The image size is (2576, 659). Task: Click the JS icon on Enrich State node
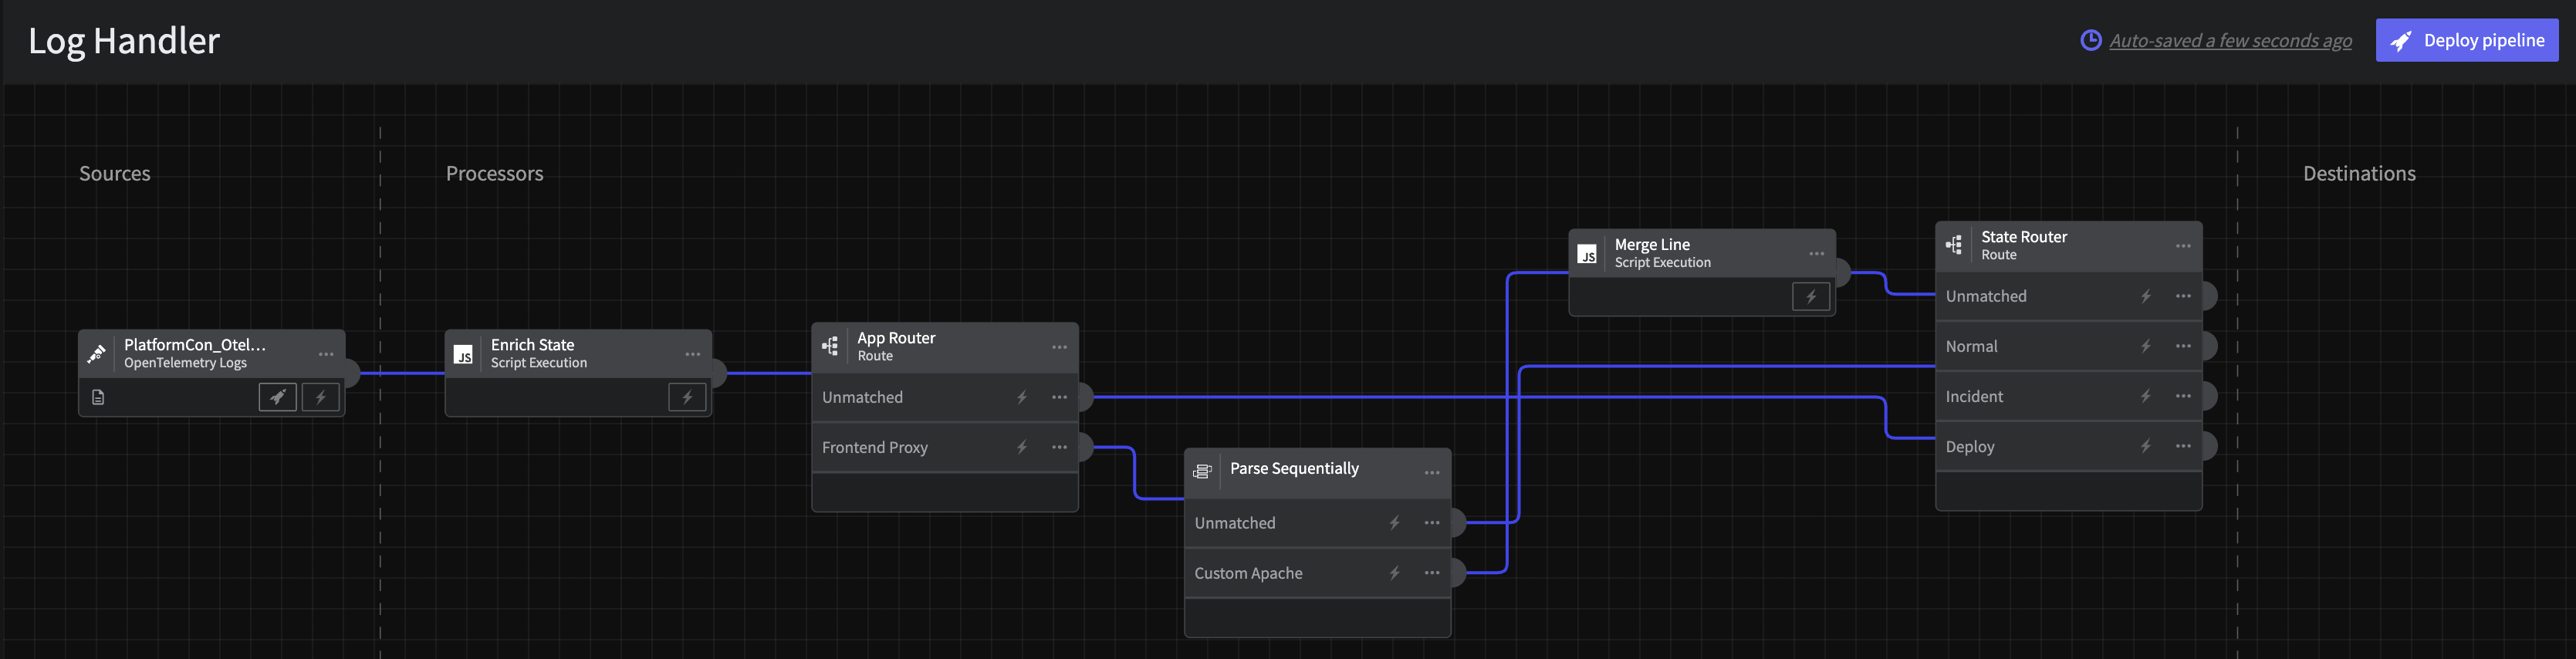463,354
